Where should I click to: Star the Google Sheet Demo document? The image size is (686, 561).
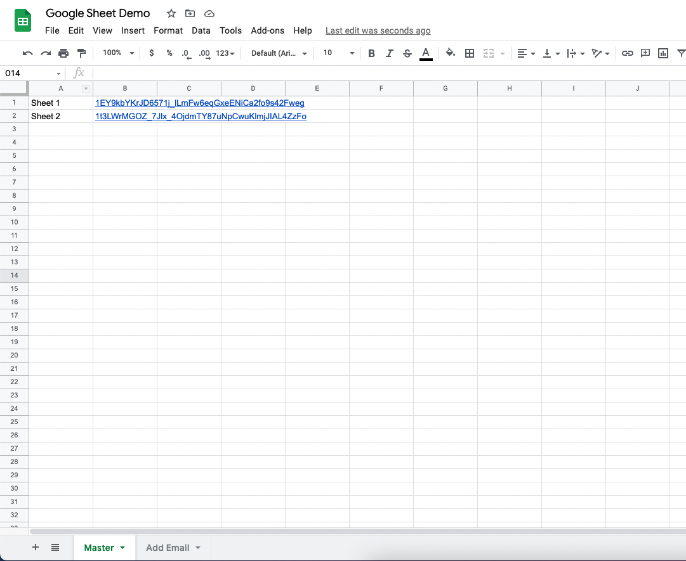coord(171,13)
